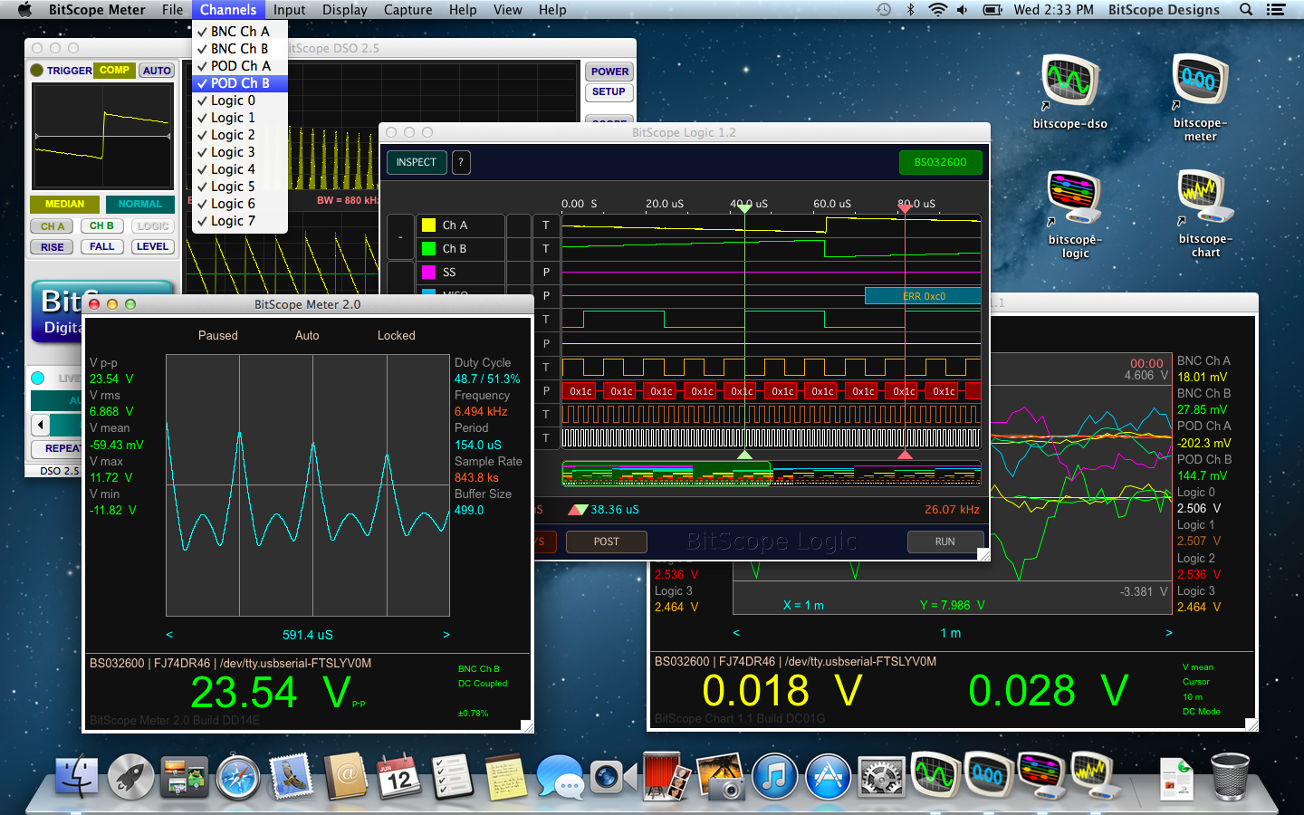Toggle the P mode button for SS row
The height and width of the screenshot is (815, 1304).
point(546,272)
